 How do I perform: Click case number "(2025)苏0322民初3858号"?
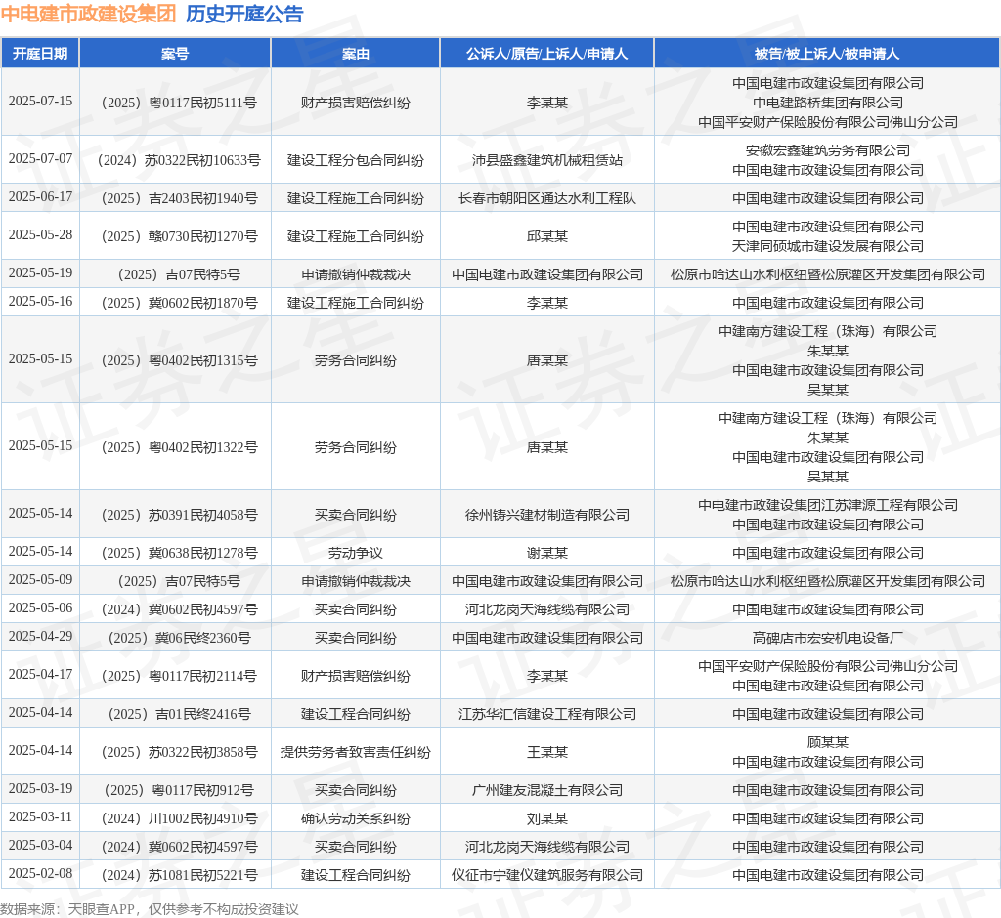pos(175,752)
